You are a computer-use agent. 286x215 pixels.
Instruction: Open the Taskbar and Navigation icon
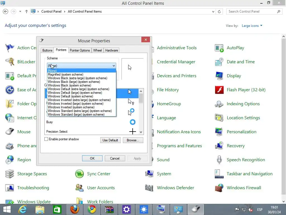(219, 174)
